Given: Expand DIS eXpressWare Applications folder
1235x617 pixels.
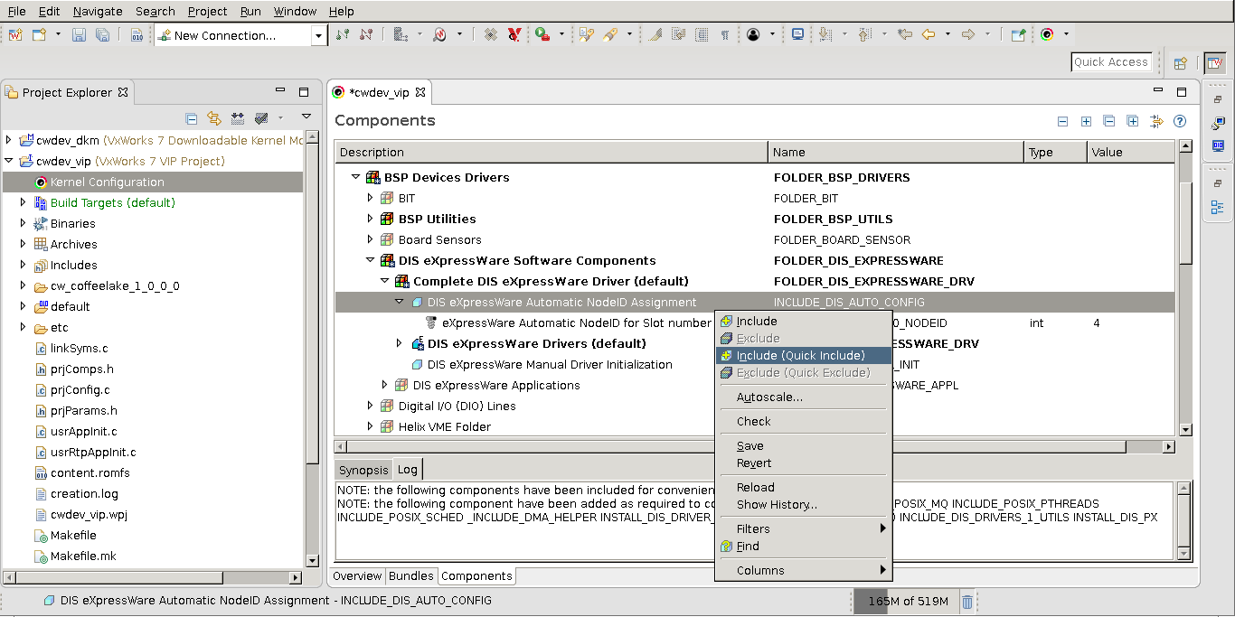Looking at the screenshot, I should tap(384, 385).
